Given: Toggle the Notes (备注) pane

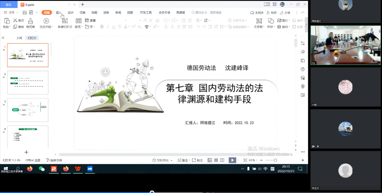Looking at the screenshot, I should tap(183, 160).
